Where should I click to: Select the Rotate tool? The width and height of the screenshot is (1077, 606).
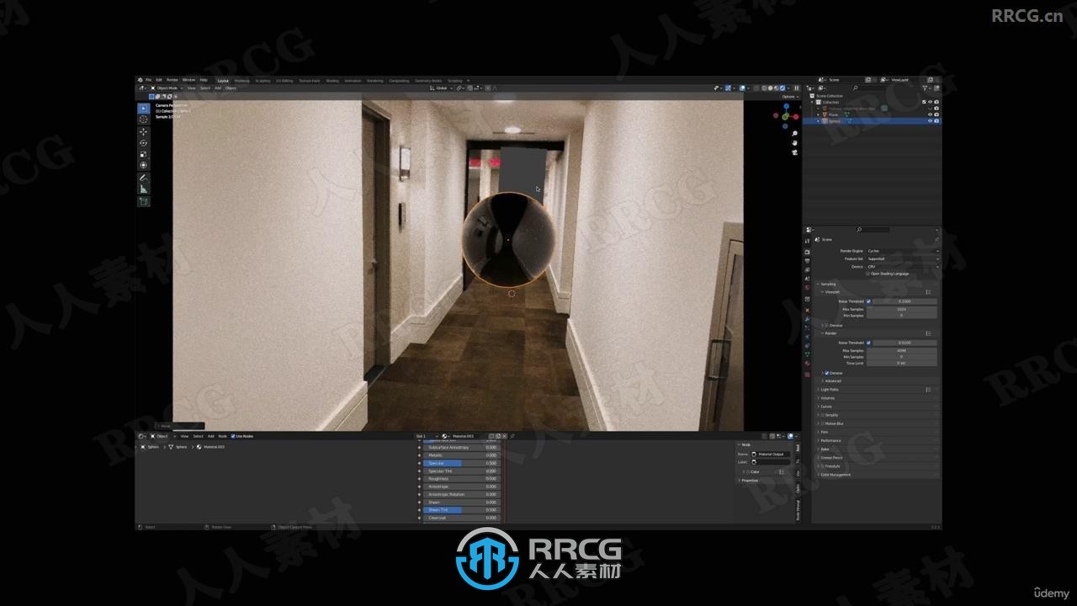click(143, 143)
